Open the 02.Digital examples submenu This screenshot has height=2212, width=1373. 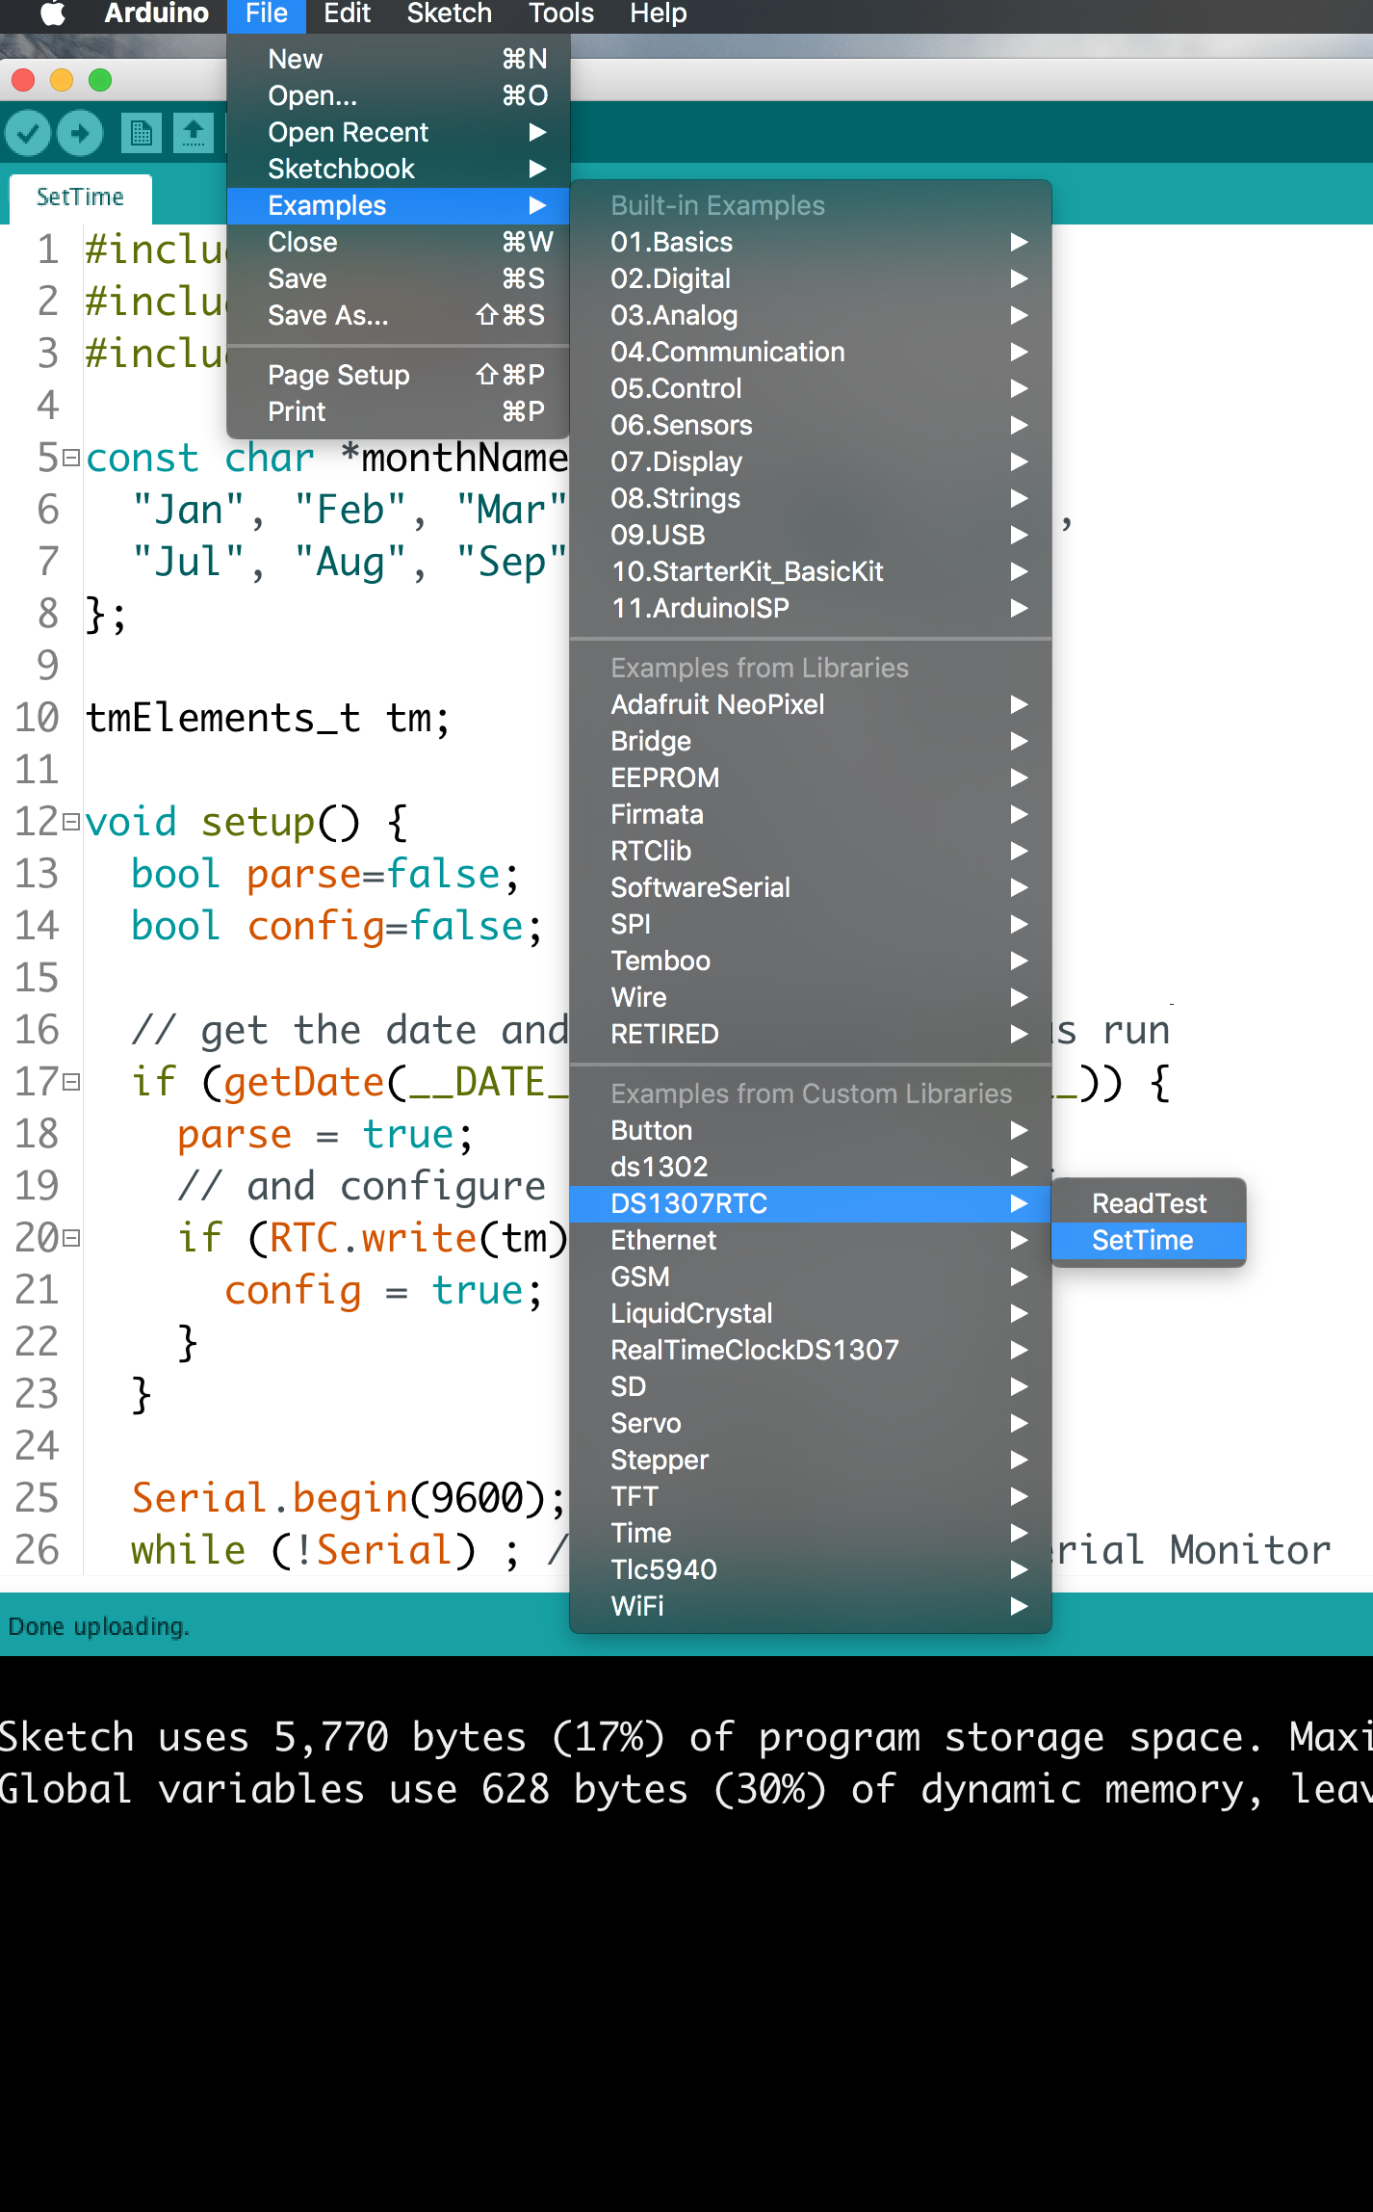click(x=811, y=278)
